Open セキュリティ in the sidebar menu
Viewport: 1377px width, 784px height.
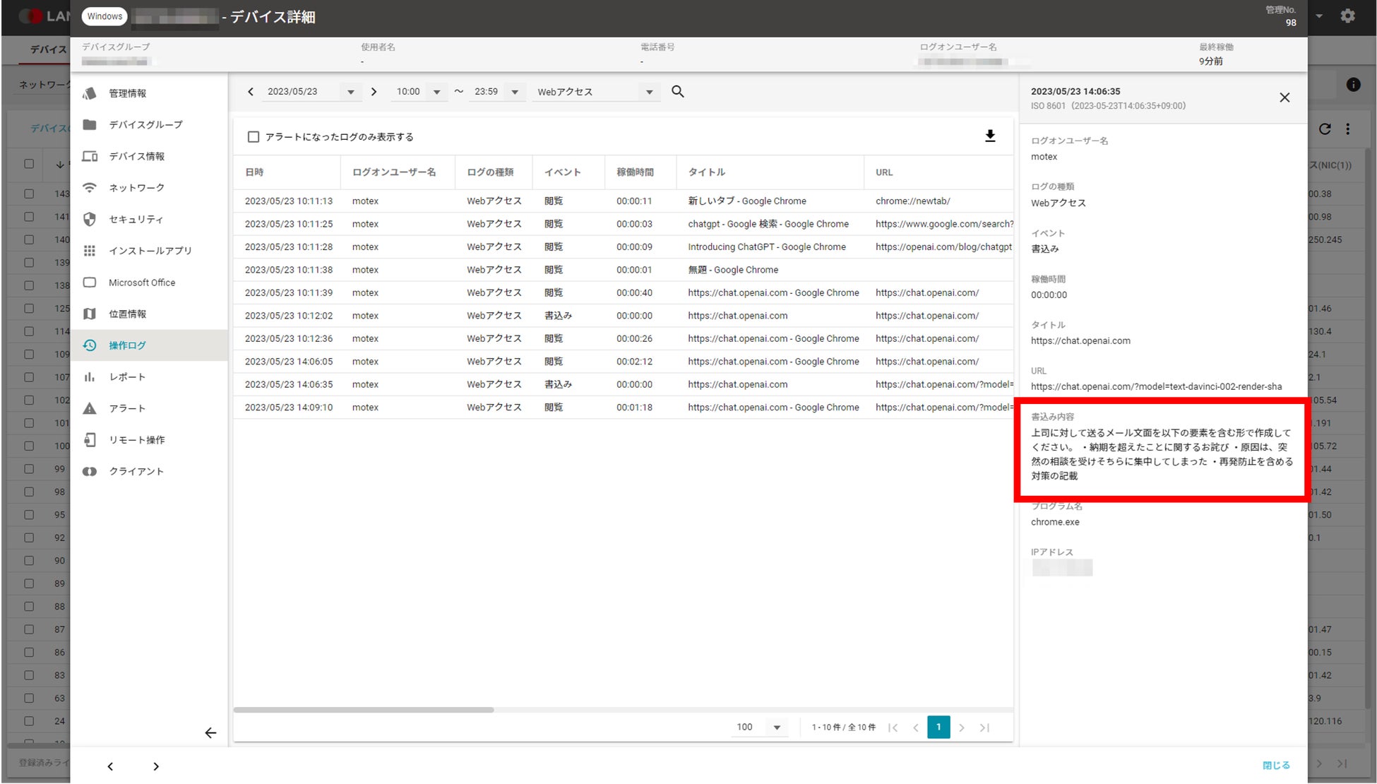[x=136, y=220]
